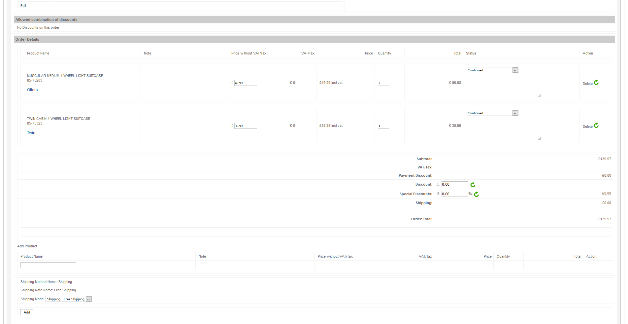Screen dimensions: 628x324
Task: Click the Order Total value £139.97
Action: 605,219
